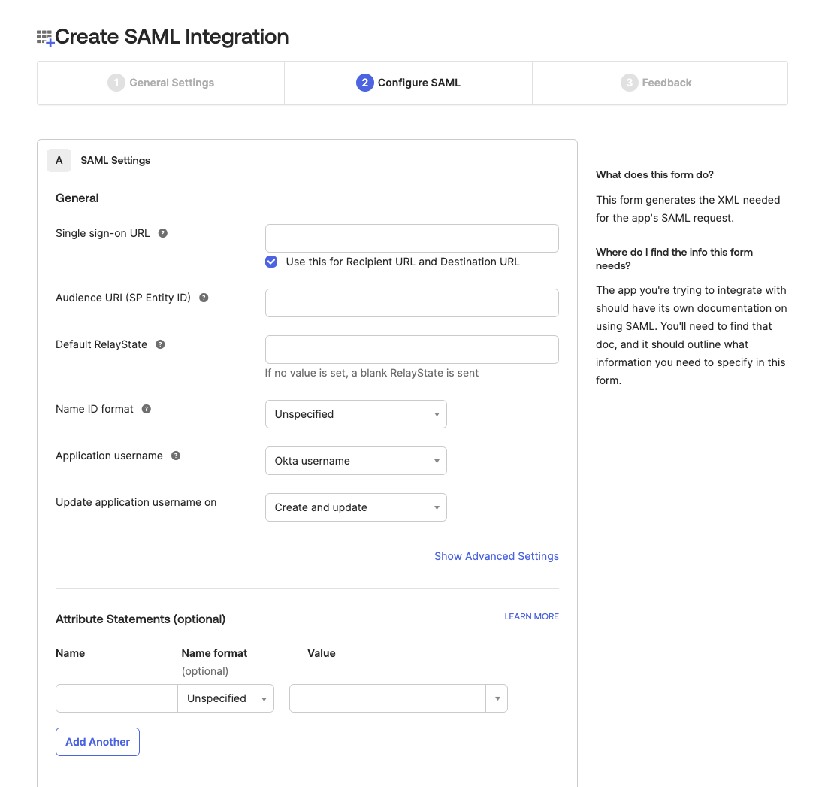Expand the Update application username on dropdown
Viewport: 822px width, 787px height.
355,507
